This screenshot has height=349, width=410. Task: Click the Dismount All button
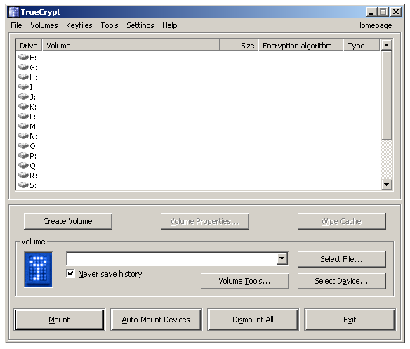click(253, 320)
